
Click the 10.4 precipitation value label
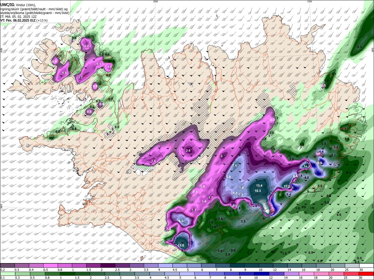click(259, 186)
